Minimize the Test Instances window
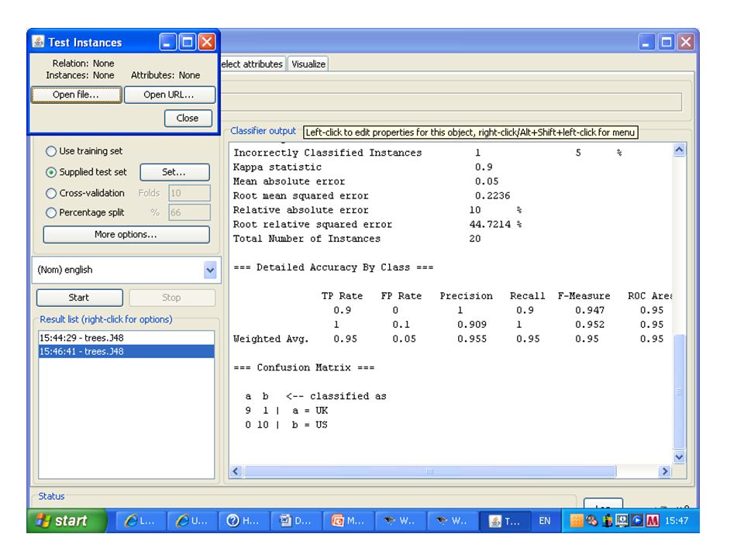 click(x=167, y=42)
